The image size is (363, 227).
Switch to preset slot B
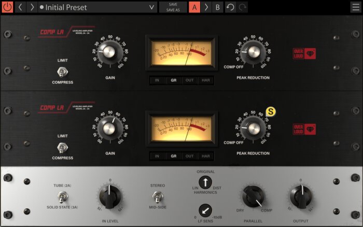pyautogui.click(x=218, y=7)
